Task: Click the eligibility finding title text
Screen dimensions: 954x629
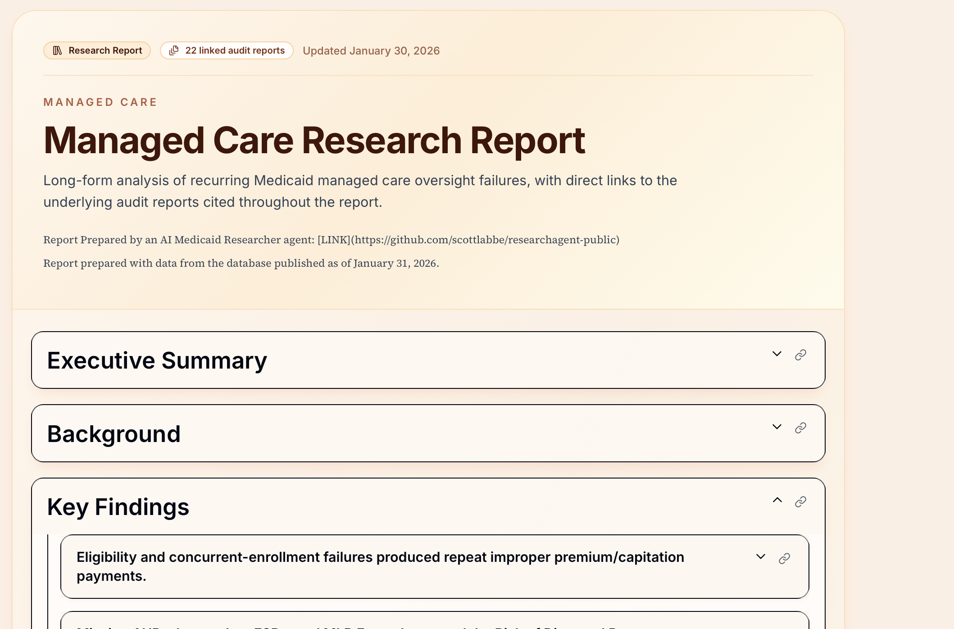Action: point(380,566)
